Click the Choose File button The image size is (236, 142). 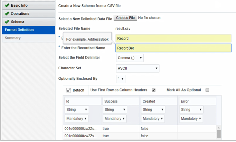point(125,18)
